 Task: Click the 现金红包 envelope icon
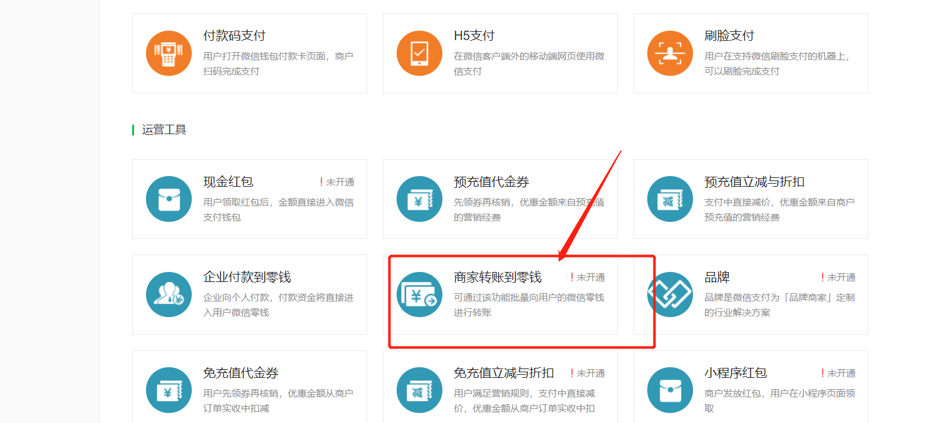[x=169, y=199]
